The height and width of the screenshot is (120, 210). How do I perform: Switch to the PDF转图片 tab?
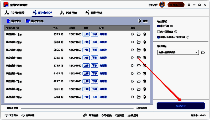tap(15, 13)
